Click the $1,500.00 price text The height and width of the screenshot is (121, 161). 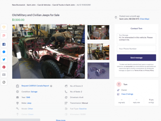pyautogui.click(x=18, y=20)
